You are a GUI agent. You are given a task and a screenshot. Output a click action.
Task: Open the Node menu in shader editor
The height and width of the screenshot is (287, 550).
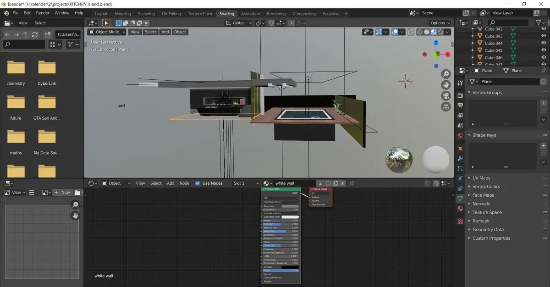pos(184,183)
